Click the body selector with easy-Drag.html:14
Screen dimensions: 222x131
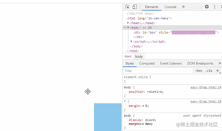pos(127,87)
